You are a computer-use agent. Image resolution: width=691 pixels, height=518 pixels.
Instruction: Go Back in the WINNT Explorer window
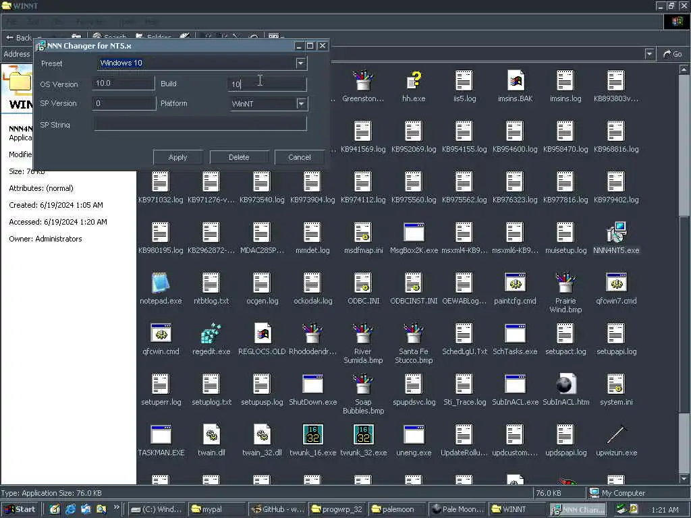(x=18, y=38)
